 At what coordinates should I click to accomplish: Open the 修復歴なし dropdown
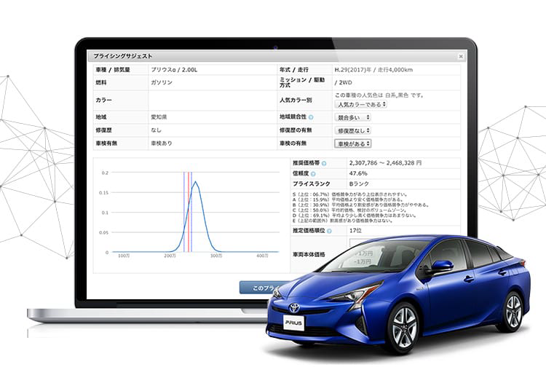353,130
